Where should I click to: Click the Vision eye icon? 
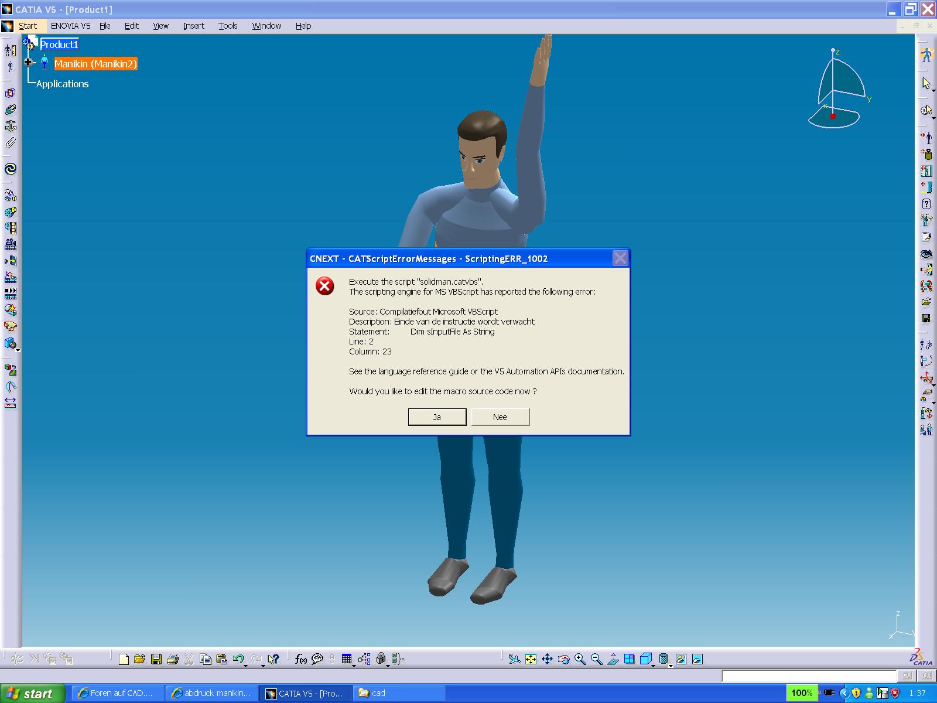coord(926,254)
